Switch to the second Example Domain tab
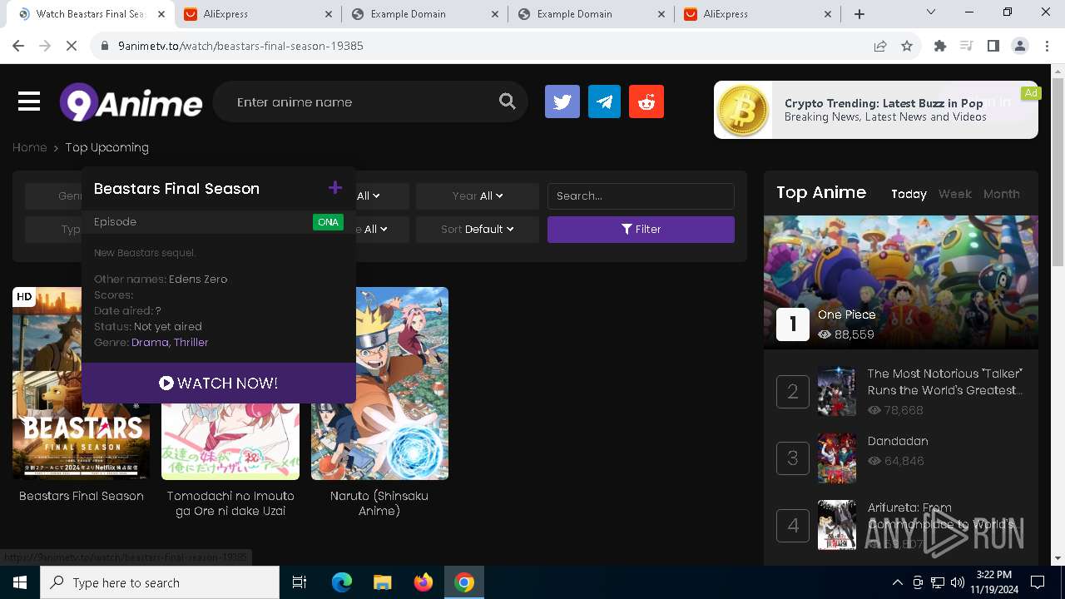Screen dimensions: 1065x599 (589, 14)
